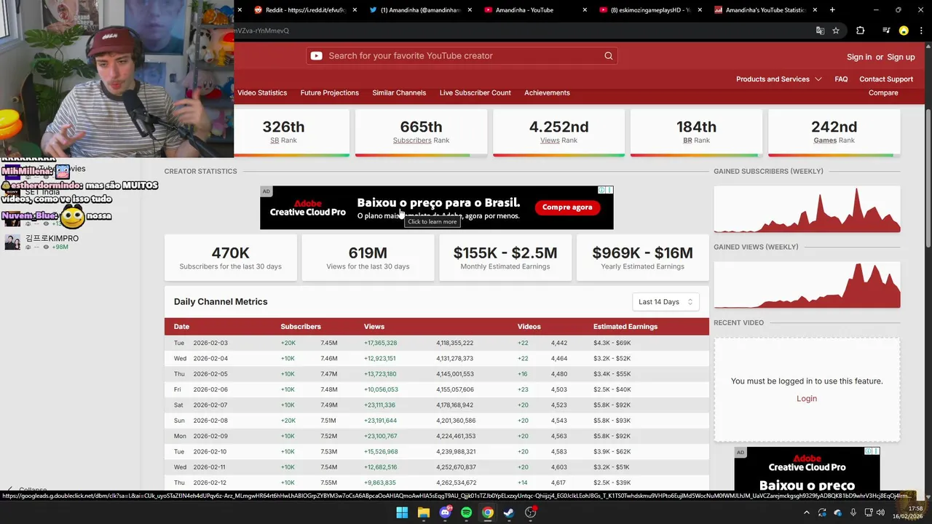Click the YouTube creator search field
This screenshot has width=932, height=524.
(462, 56)
